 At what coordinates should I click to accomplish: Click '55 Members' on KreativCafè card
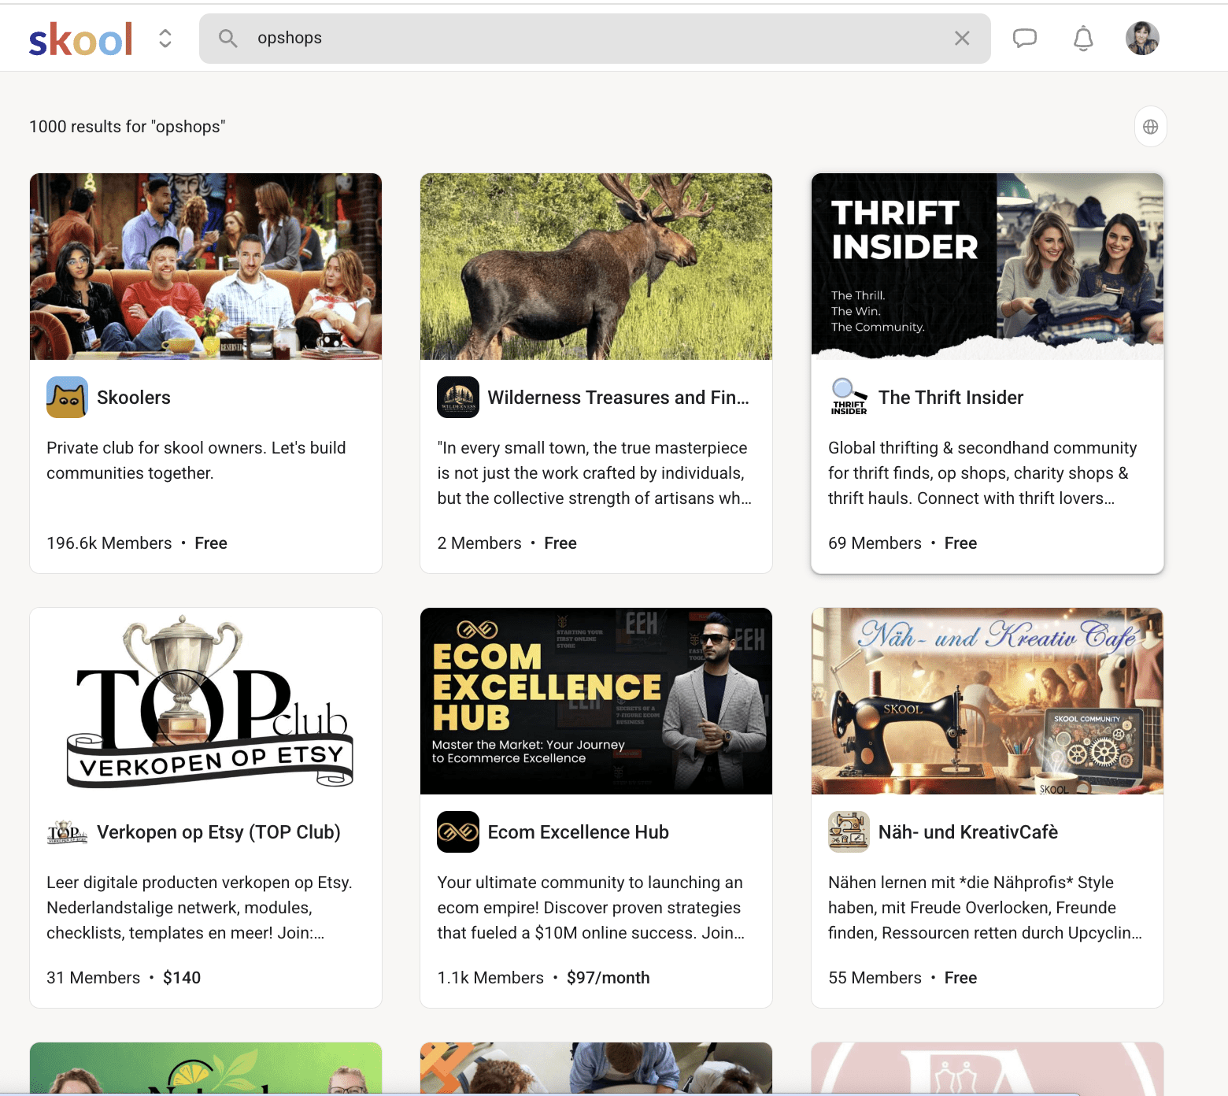[x=875, y=978]
